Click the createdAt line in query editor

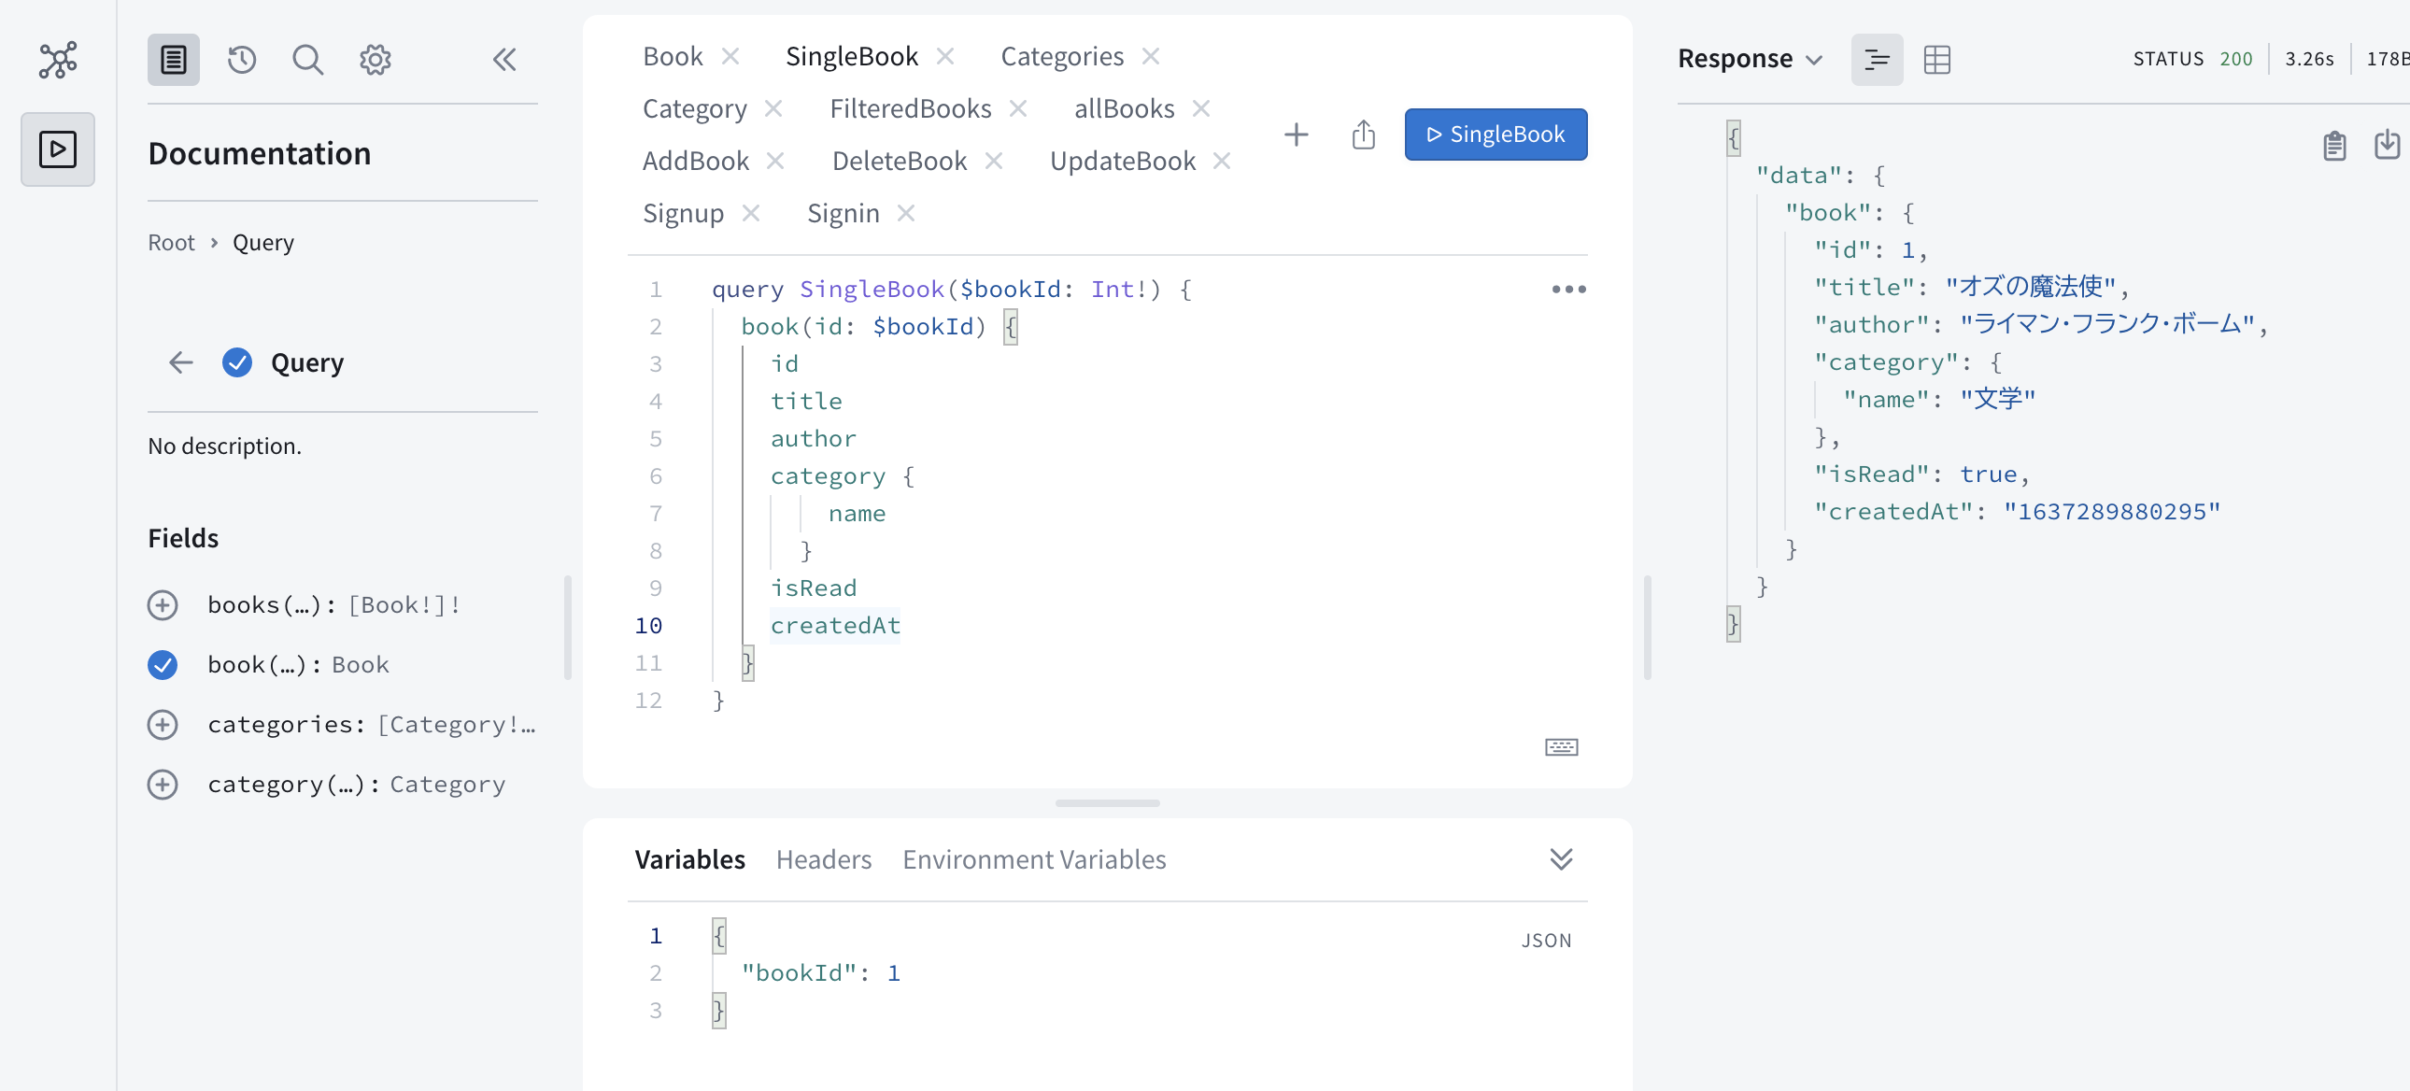tap(834, 626)
